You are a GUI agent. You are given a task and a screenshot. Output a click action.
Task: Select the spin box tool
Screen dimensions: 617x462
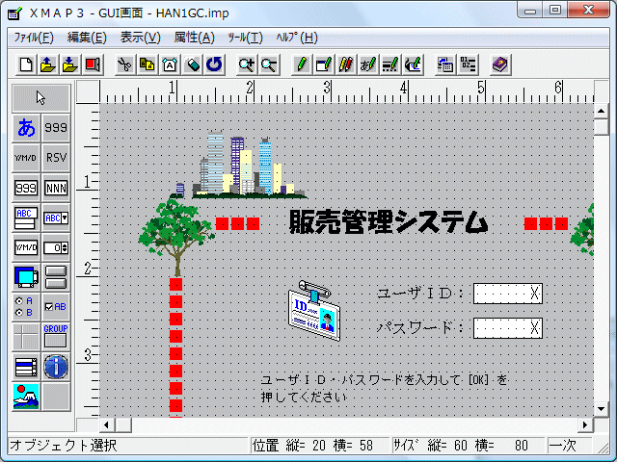pos(56,247)
